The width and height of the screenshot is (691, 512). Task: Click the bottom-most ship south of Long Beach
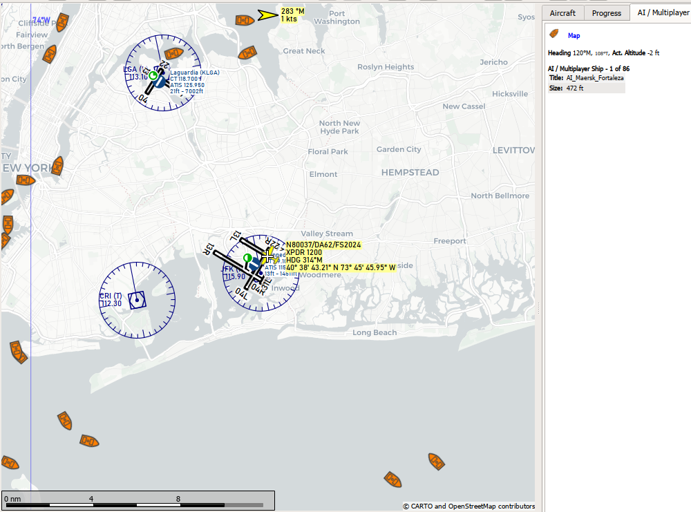click(392, 480)
